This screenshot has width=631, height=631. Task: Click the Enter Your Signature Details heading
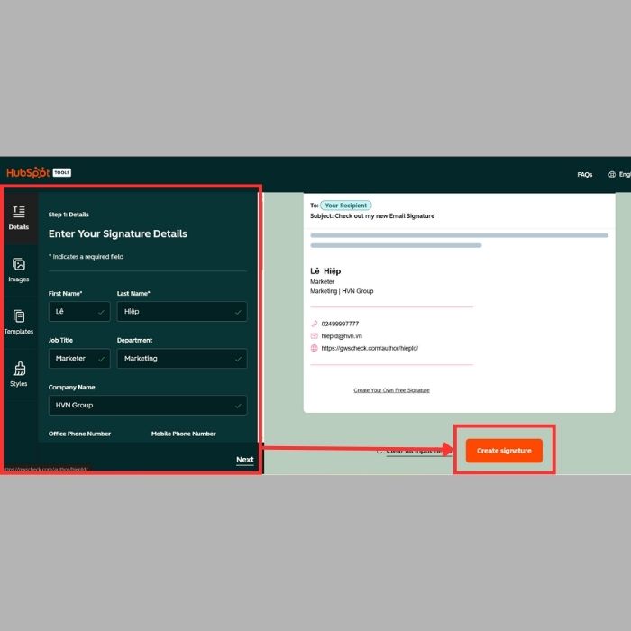pos(118,233)
